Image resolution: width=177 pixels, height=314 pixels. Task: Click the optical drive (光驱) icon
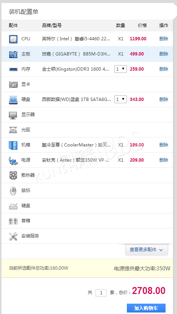(x=13, y=130)
